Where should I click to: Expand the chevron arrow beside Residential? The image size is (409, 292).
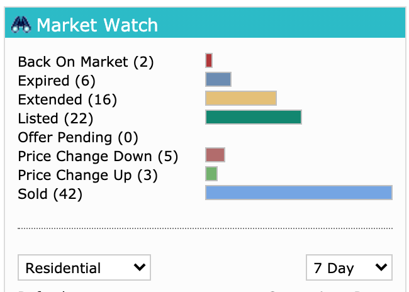(x=140, y=267)
